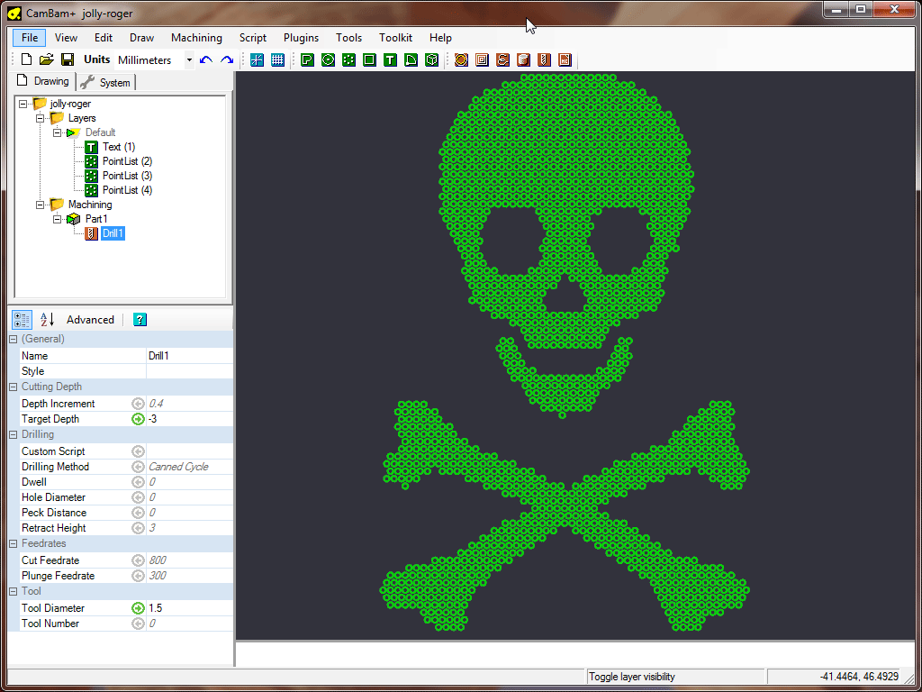The width and height of the screenshot is (922, 692).
Task: Click the Save file toolbar icon
Action: [68, 59]
